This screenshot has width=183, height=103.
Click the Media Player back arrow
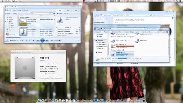(7, 10)
